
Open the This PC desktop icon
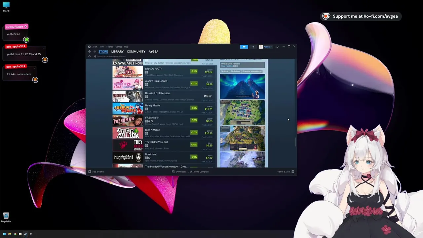tap(6, 7)
